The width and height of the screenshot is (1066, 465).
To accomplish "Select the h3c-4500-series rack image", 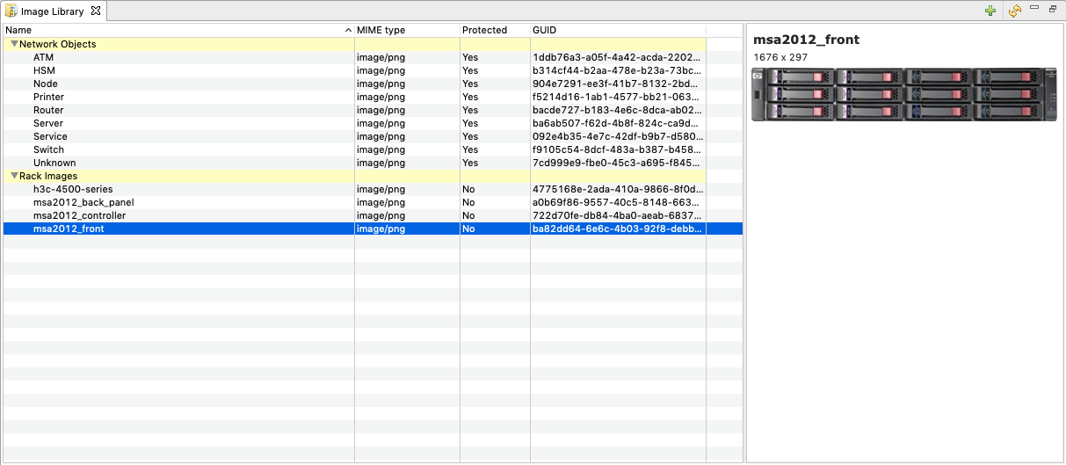I will [73, 189].
